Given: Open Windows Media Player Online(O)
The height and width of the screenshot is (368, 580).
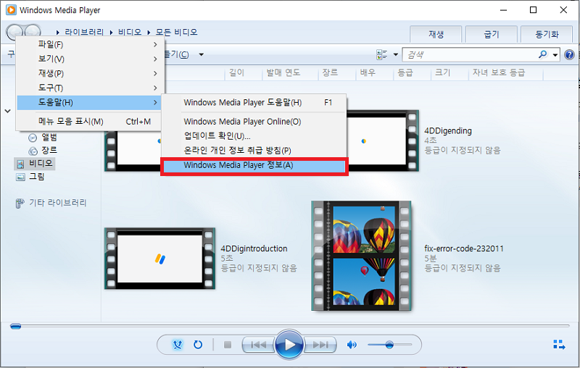Looking at the screenshot, I should (x=254, y=122).
